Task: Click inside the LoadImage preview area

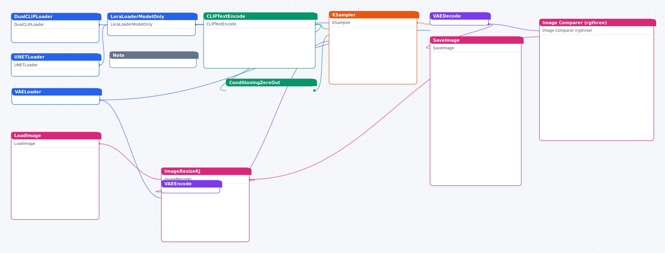Action: tap(55, 183)
